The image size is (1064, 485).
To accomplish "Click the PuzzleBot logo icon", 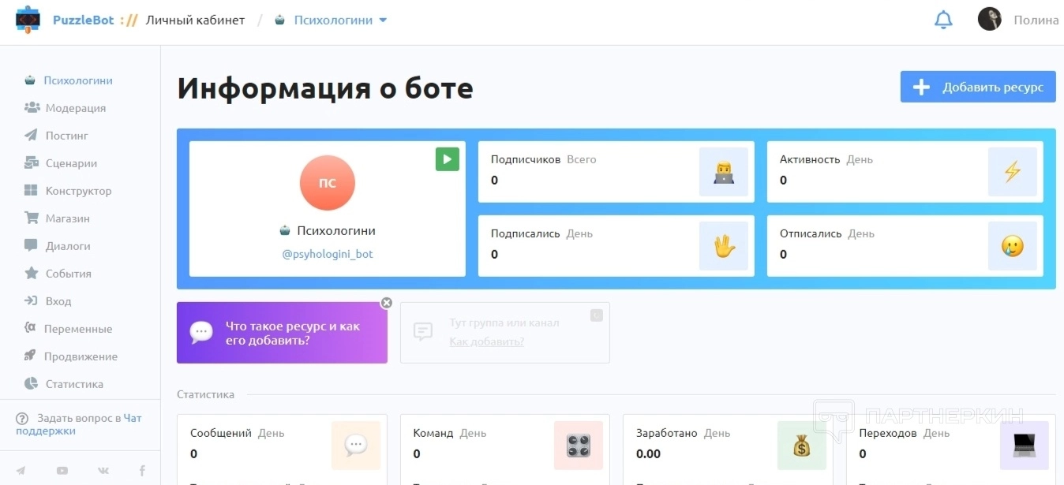I will tap(28, 19).
